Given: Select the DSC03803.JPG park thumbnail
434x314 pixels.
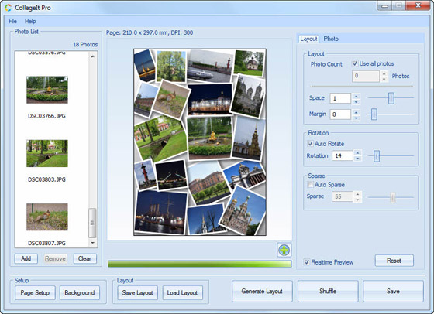Looking at the screenshot, I should pyautogui.click(x=47, y=153).
